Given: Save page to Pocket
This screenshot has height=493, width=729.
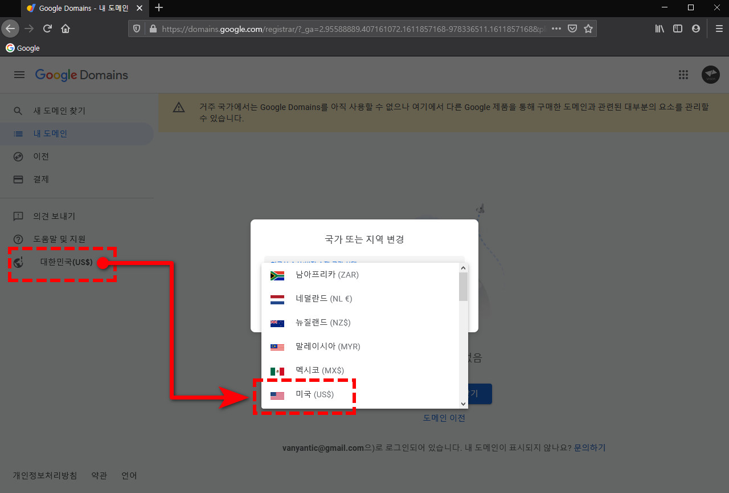Looking at the screenshot, I should (572, 28).
